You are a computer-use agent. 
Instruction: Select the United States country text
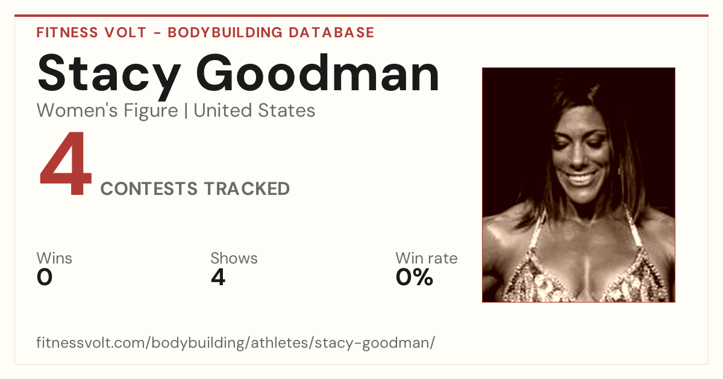[x=254, y=111]
